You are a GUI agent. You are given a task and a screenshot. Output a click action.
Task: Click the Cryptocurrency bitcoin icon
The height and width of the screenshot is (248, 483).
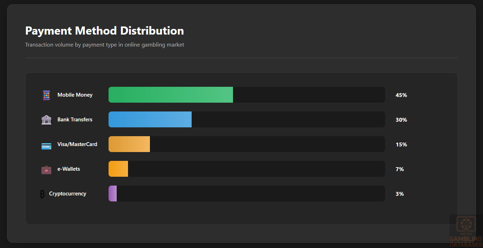point(42,194)
